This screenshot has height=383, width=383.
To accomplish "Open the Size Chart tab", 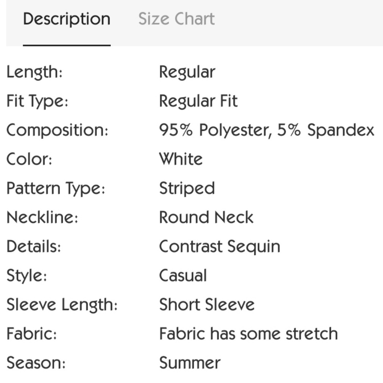I will coord(176,19).
